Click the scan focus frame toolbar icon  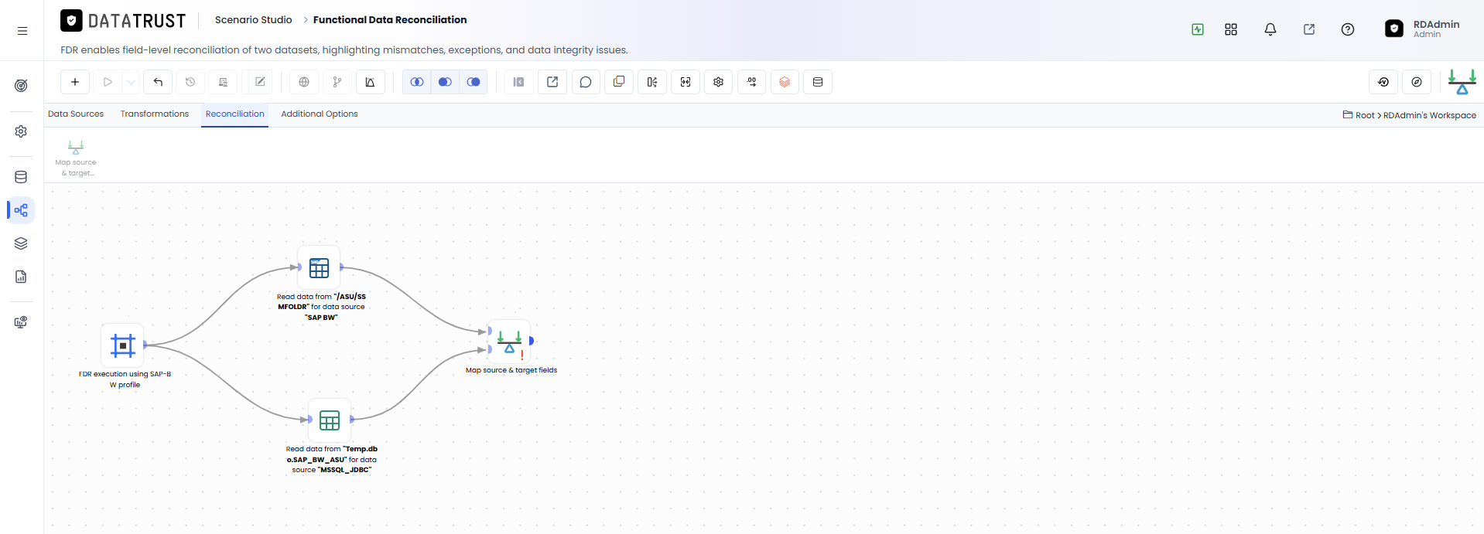[x=686, y=82]
